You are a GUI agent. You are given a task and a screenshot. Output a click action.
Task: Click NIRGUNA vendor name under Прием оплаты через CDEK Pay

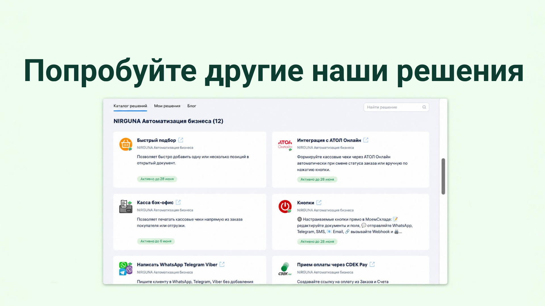(325, 272)
